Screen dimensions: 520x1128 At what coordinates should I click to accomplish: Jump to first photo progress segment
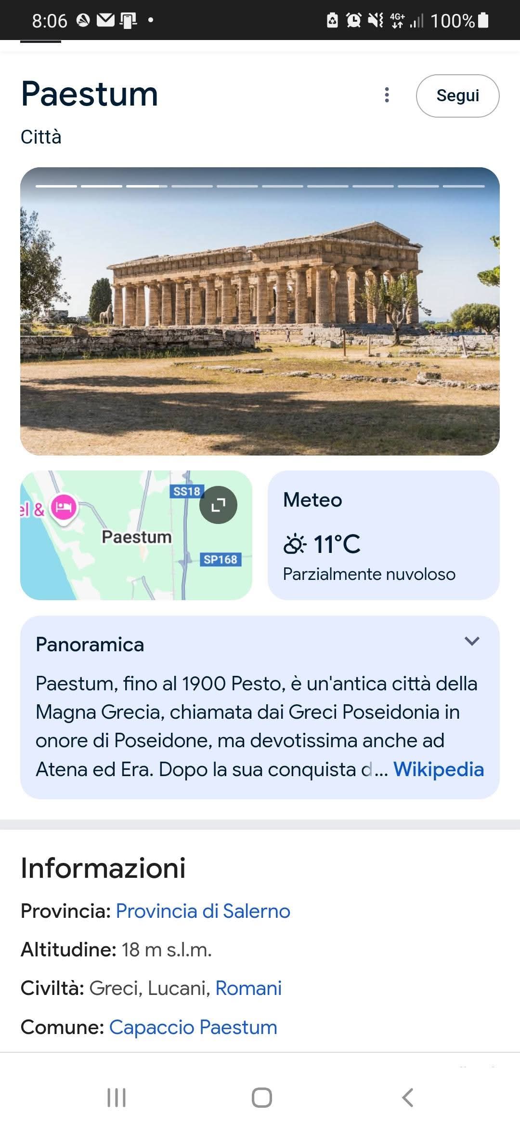point(56,186)
